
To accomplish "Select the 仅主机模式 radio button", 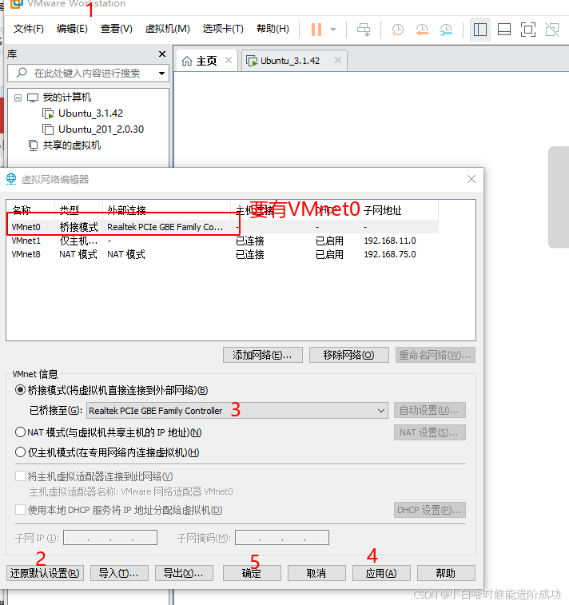I will tap(20, 452).
